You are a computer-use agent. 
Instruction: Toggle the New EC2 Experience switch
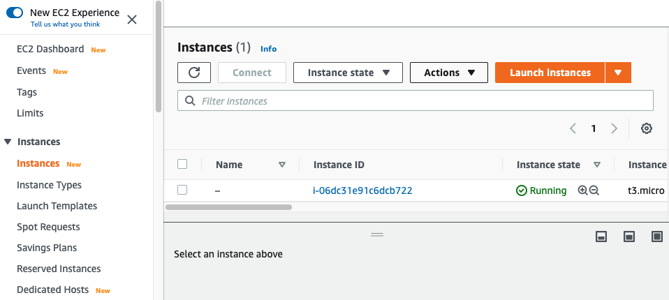[x=15, y=13]
